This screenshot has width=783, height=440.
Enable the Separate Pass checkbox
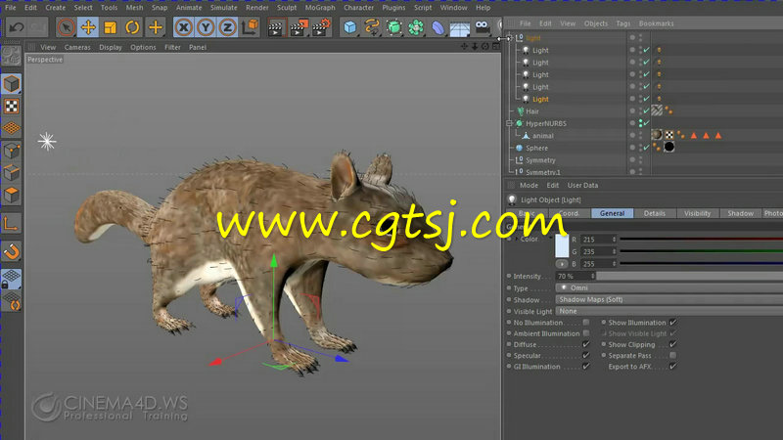(673, 355)
